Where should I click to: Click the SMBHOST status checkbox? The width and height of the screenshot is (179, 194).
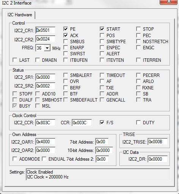point(38,100)
